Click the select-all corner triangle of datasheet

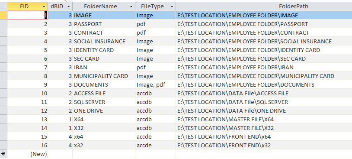(x=3, y=6)
